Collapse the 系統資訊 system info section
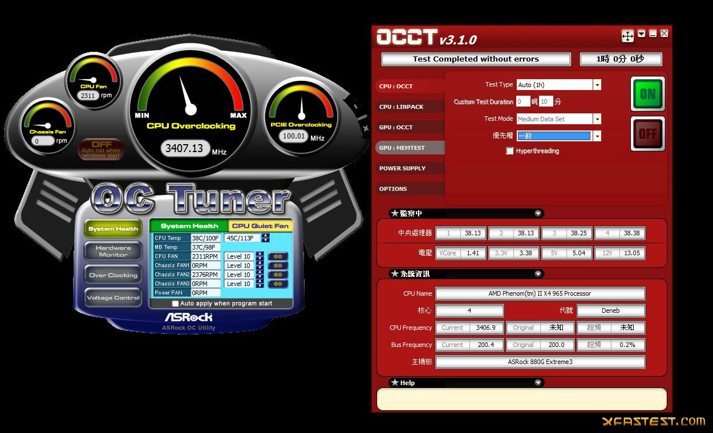Viewport: 713px width, 433px height. tap(538, 274)
